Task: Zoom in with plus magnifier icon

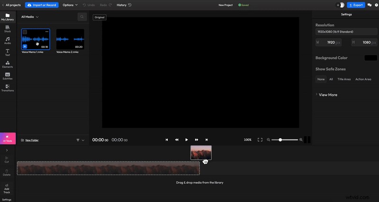Action: coord(301,140)
